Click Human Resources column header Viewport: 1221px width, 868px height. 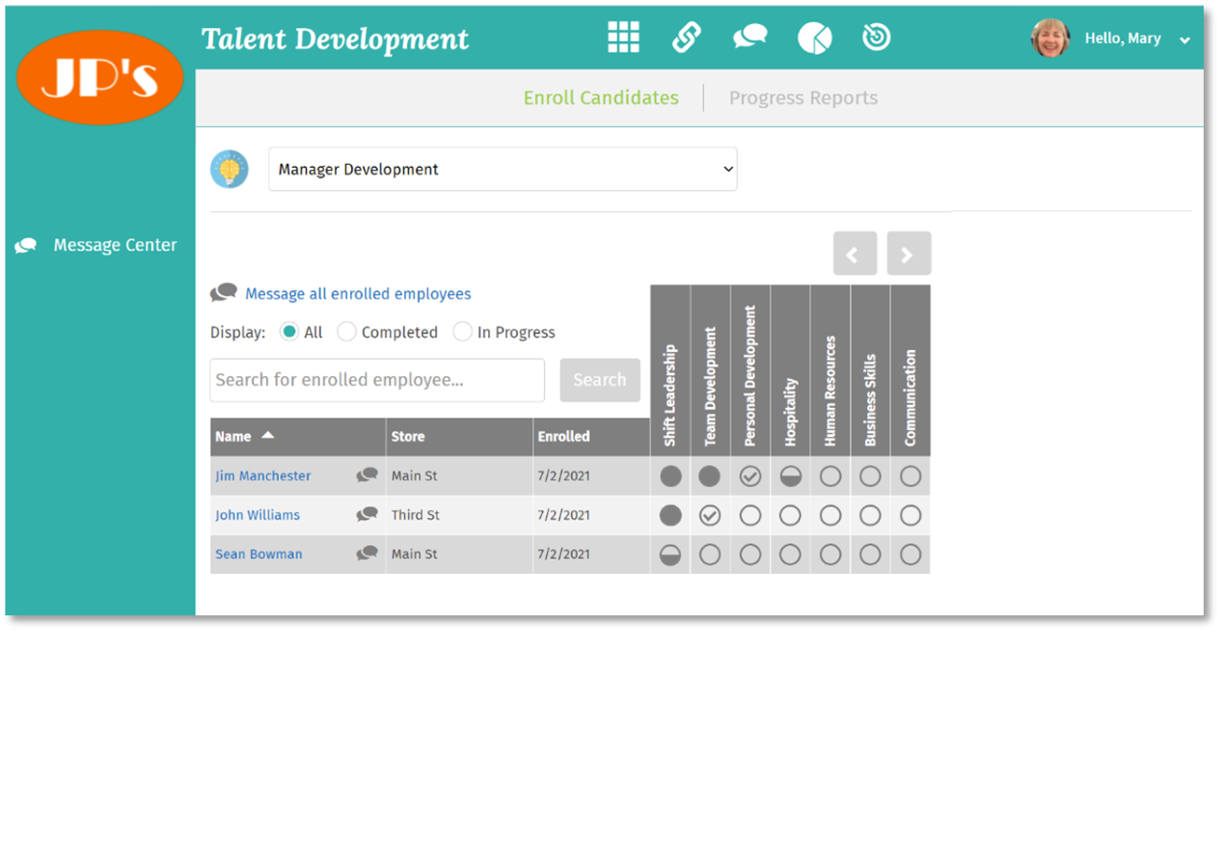coord(830,370)
